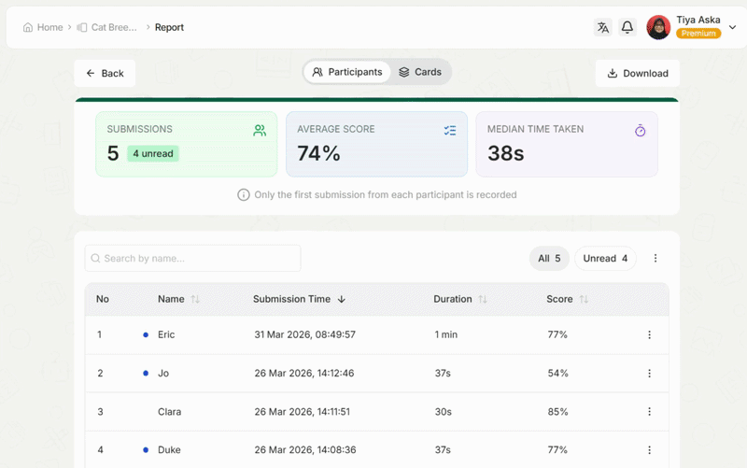Viewport: 747px width, 468px height.
Task: Open row options for Clara
Action: [x=650, y=412]
